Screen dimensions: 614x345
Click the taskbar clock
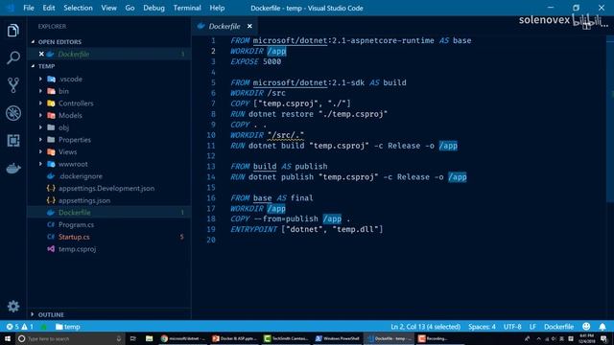coord(586,338)
